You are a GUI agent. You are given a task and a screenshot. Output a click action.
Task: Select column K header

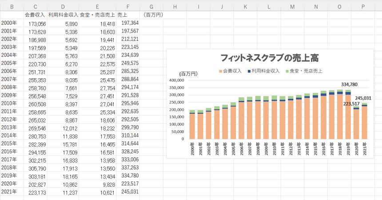245,7
